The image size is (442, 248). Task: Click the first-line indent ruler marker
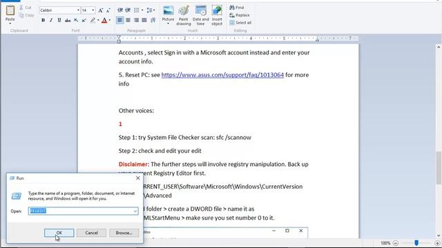[x=119, y=37]
